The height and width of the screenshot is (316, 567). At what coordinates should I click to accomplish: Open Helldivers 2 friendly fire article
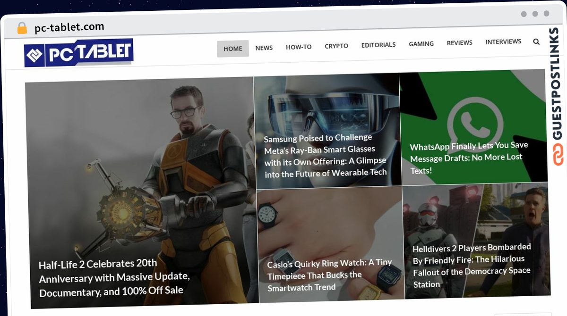[x=472, y=266]
